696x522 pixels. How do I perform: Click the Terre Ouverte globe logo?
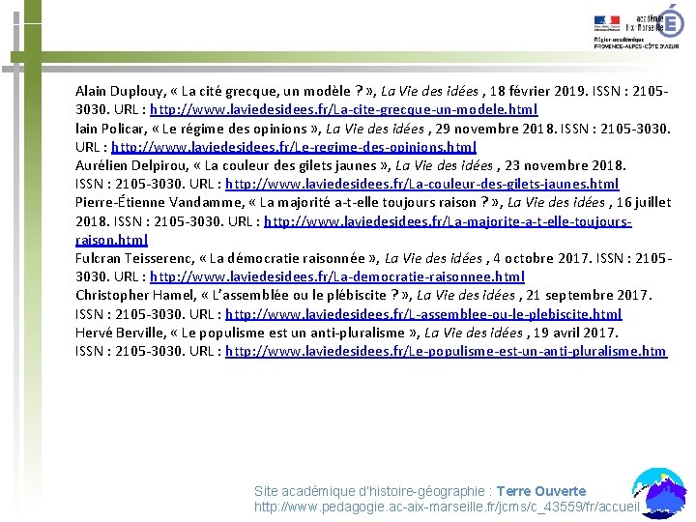[659, 493]
